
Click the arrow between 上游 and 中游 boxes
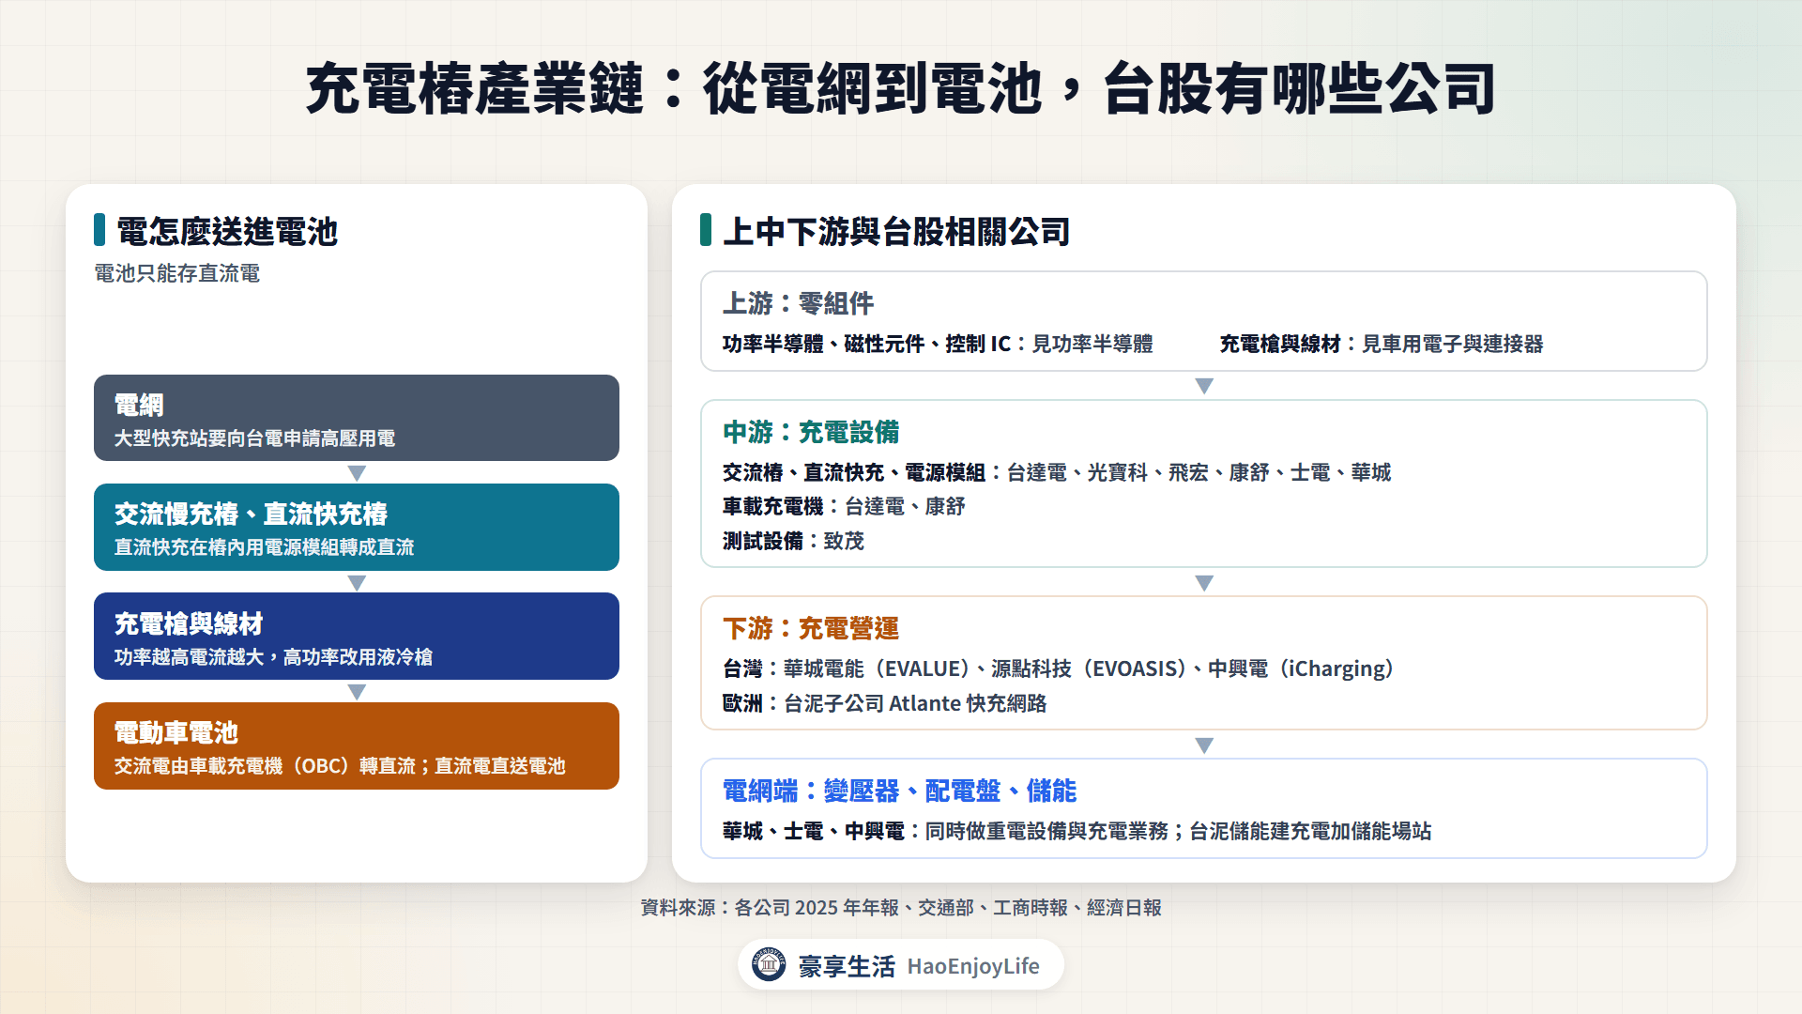[x=1204, y=386]
